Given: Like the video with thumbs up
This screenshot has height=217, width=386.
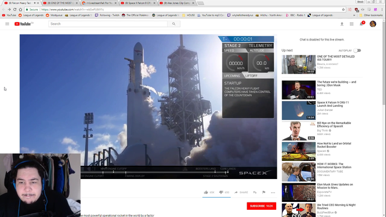Looking at the screenshot, I should click(206, 192).
